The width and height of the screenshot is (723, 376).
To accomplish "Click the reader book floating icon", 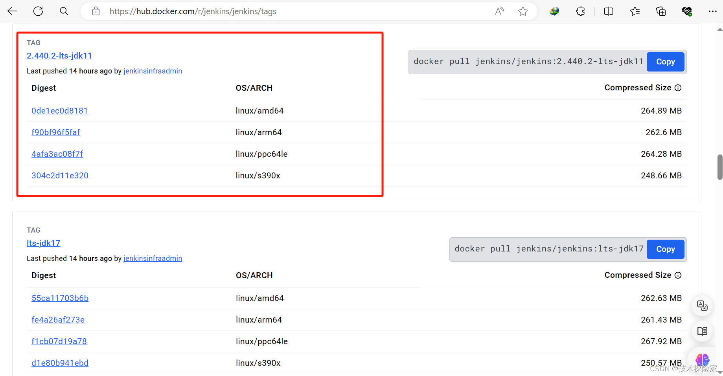I will (702, 331).
